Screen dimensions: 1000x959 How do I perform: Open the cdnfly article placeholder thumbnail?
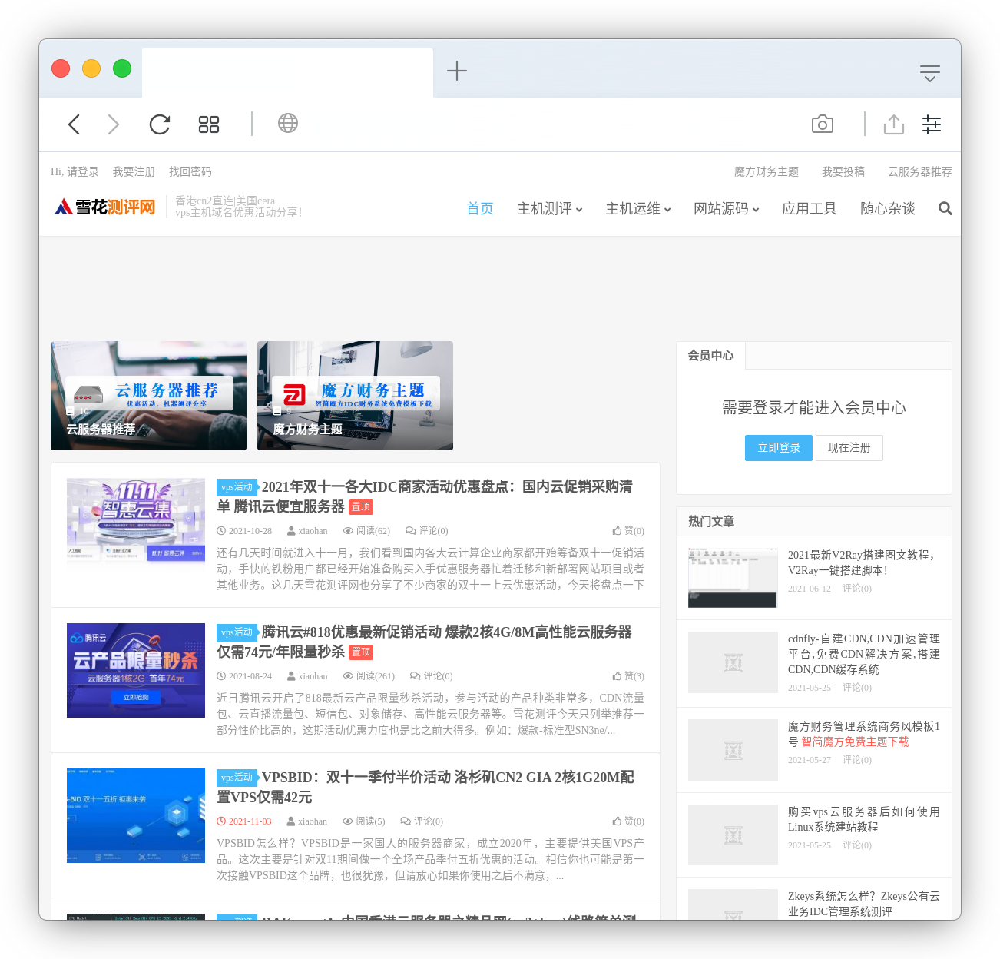click(733, 662)
